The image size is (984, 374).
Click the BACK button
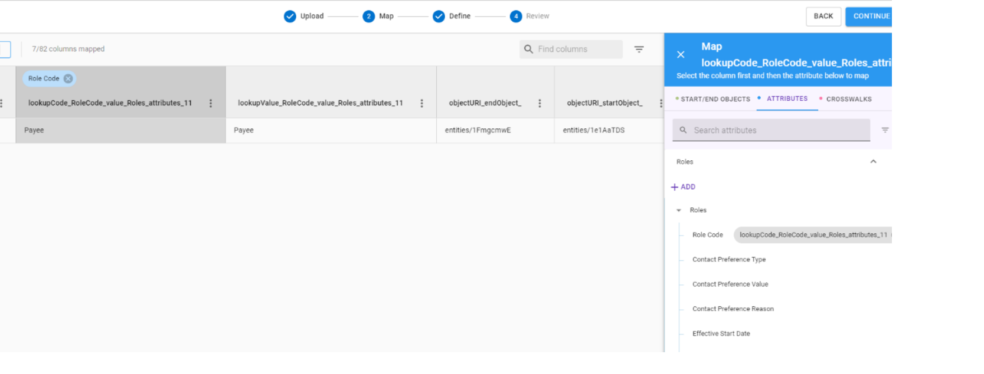tap(823, 16)
